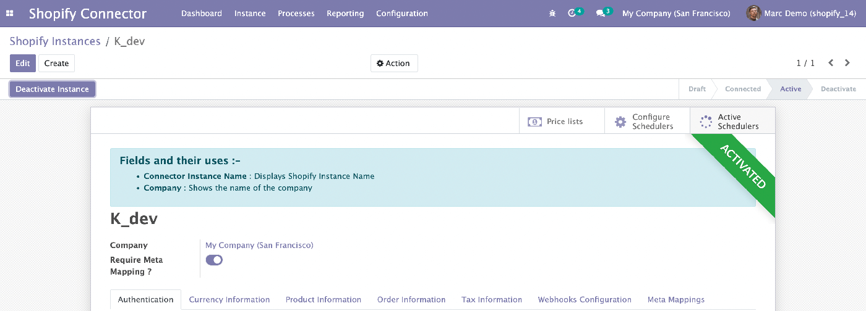Go to next record arrow
The width and height of the screenshot is (866, 311).
[x=847, y=63]
